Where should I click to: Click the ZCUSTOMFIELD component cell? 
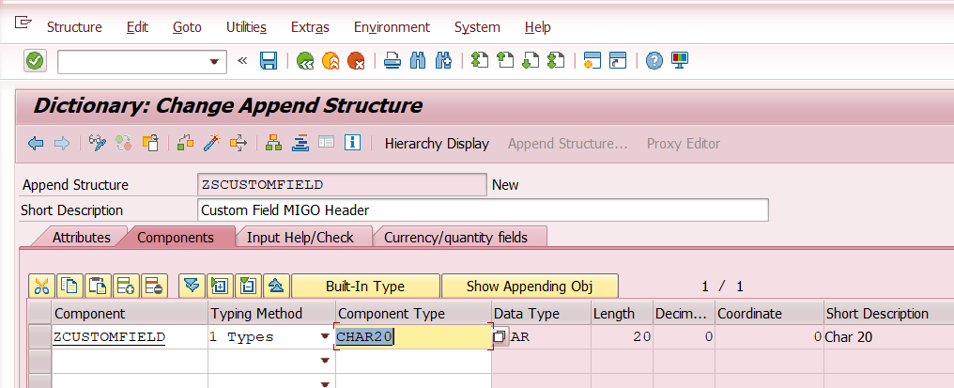[129, 337]
